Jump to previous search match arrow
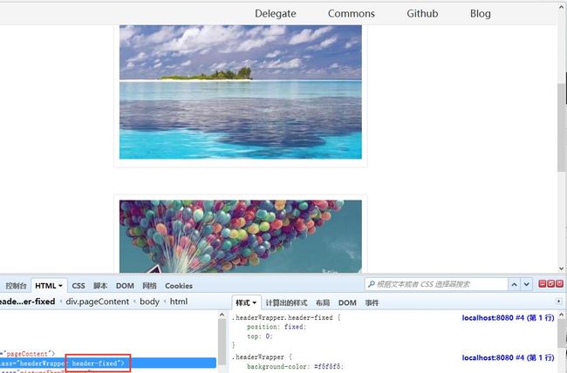567x373 pixels. [514, 284]
